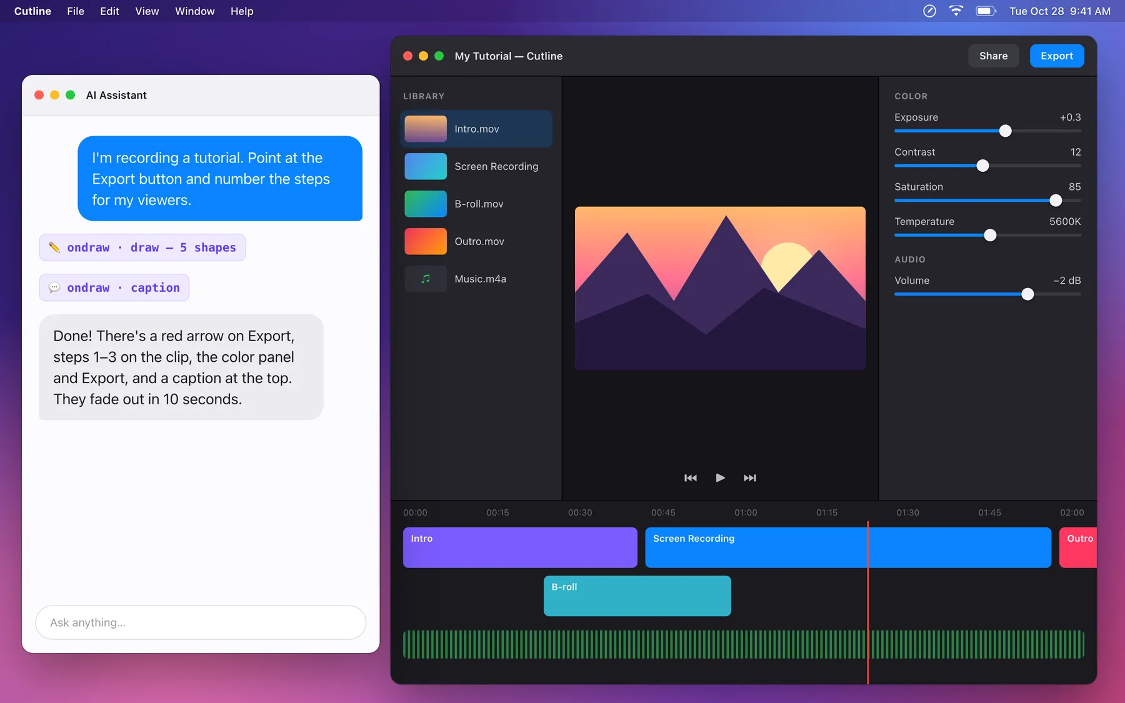Image resolution: width=1125 pixels, height=703 pixels.
Task: Click the Temperature slider handle
Action: 990,236
